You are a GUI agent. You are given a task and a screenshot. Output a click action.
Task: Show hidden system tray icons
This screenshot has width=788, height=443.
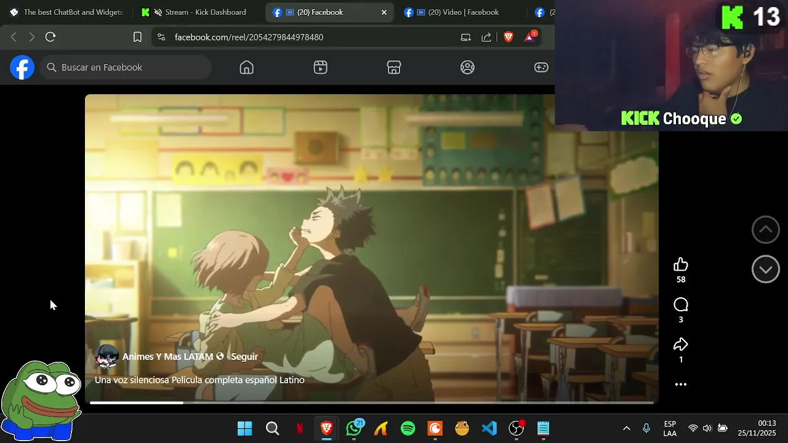tap(627, 428)
